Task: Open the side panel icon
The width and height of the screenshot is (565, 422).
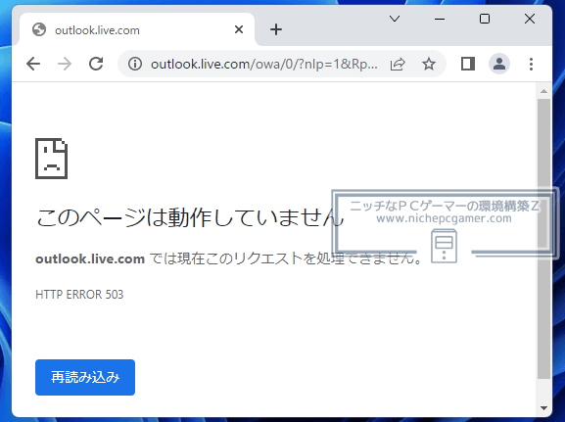Action: point(468,64)
